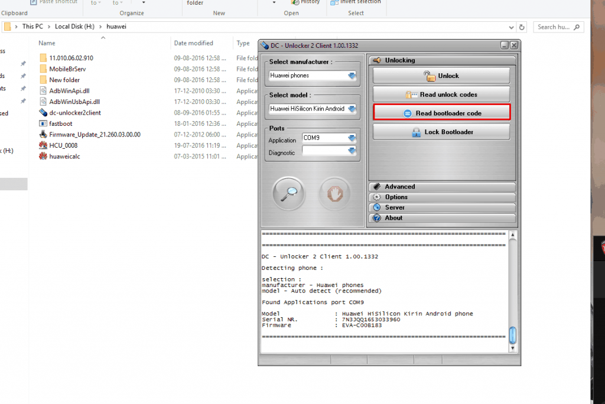This screenshot has height=404, width=605.
Task: Click the Serial NR. value 7N3JQQ1653033960
Action: point(371,320)
